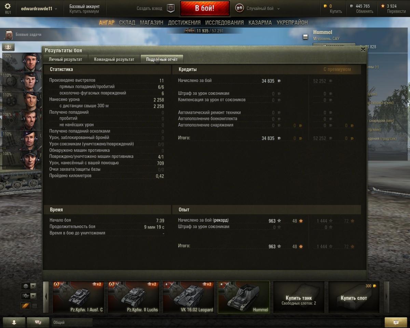The height and width of the screenshot is (328, 410).
Task: Click Купить gold link
Action: point(336,11)
